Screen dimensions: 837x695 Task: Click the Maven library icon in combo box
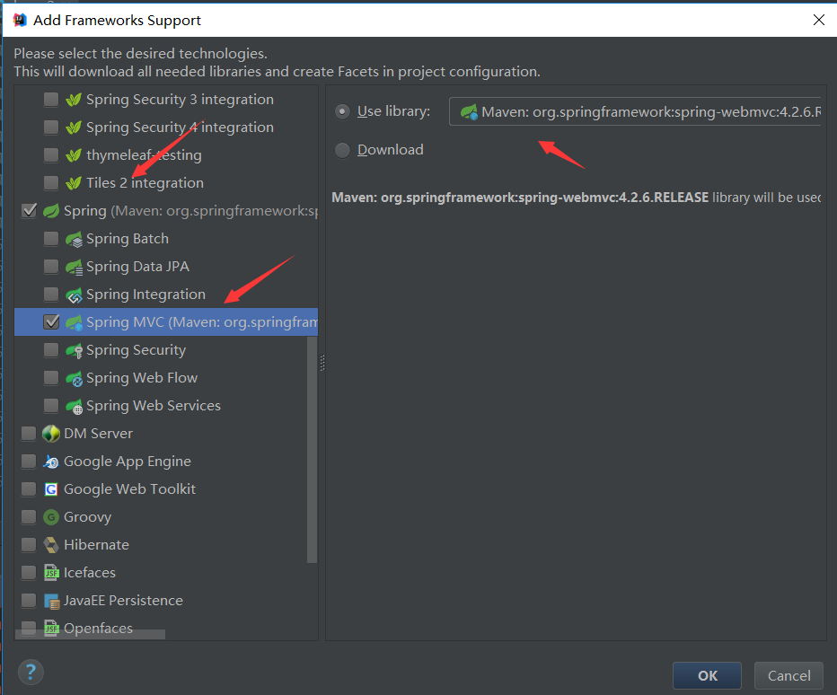469,111
